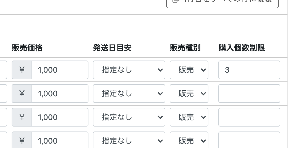The image size is (288, 148).
Task: Click the first row 購入個数制限 field containing 3
Action: click(249, 70)
